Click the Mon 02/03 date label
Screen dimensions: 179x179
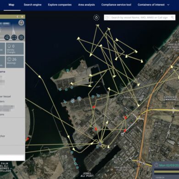169,165
